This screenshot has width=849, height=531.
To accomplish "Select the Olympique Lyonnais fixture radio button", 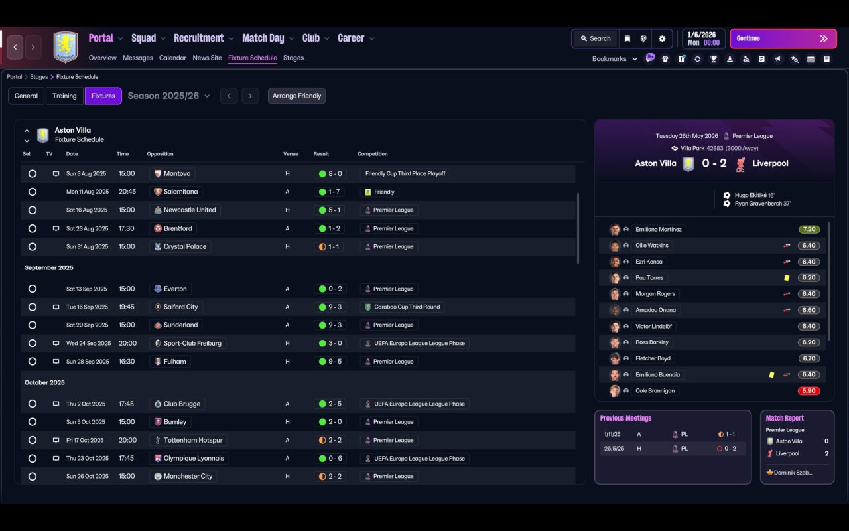I will (x=32, y=459).
